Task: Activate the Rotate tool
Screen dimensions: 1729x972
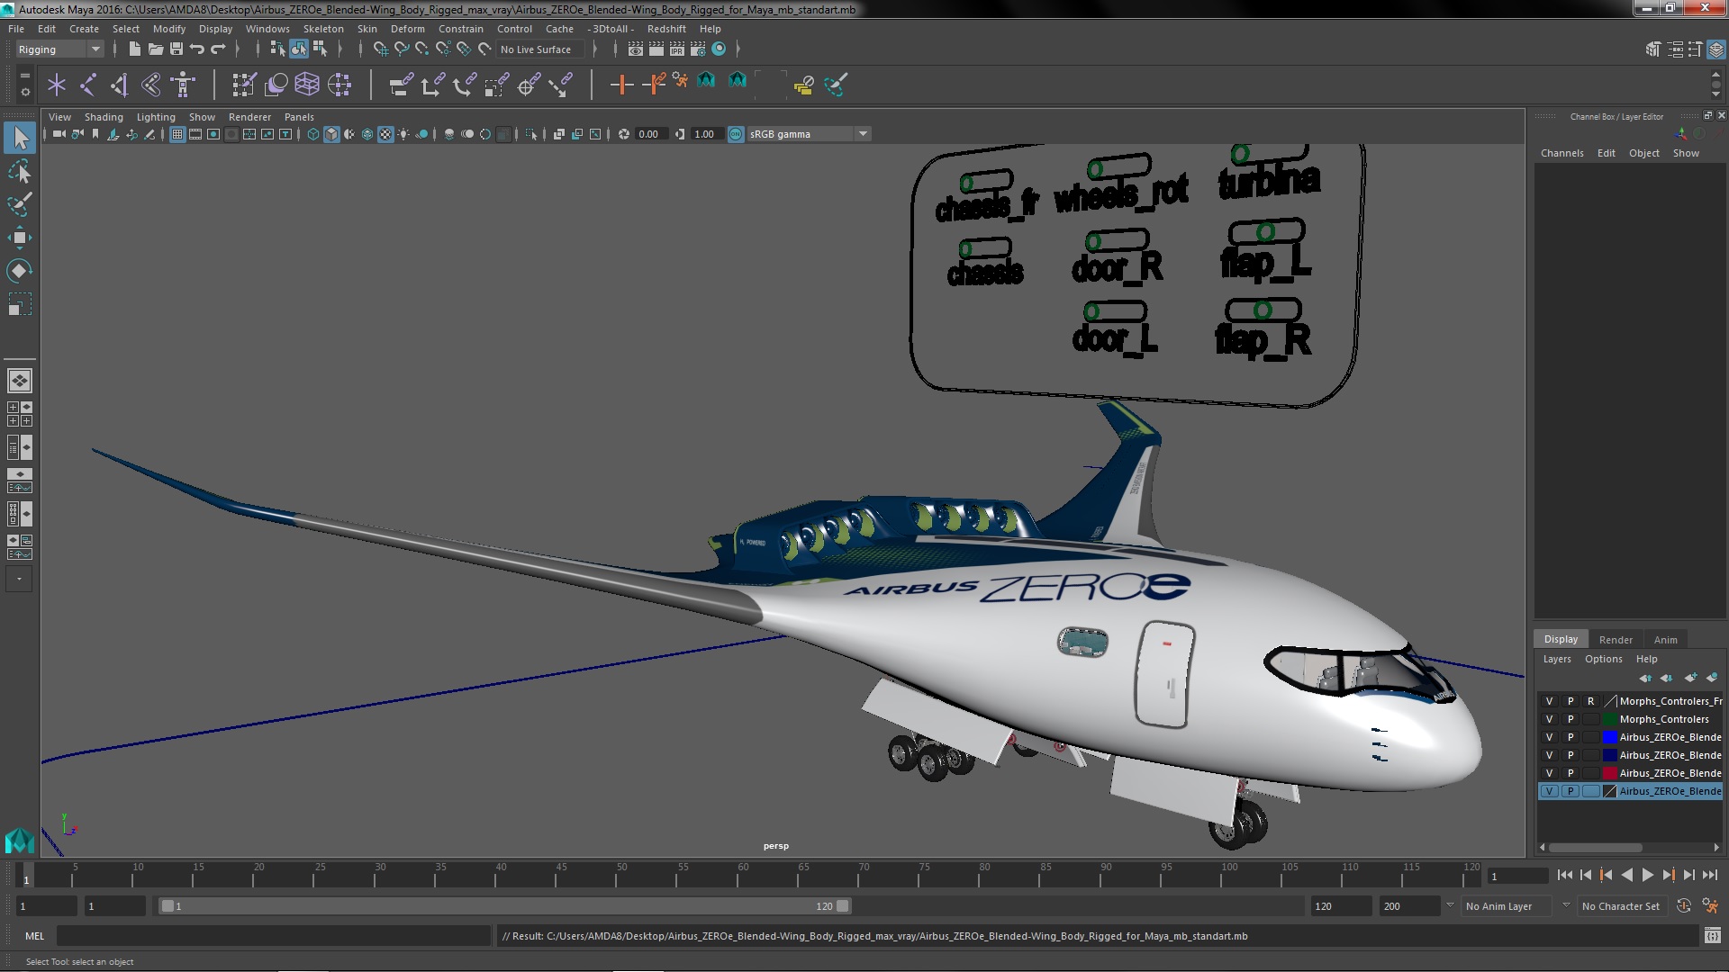Action: (x=20, y=271)
